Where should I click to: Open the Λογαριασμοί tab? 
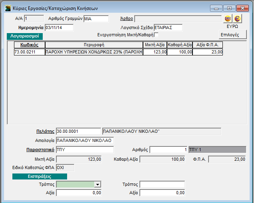tap(25, 36)
